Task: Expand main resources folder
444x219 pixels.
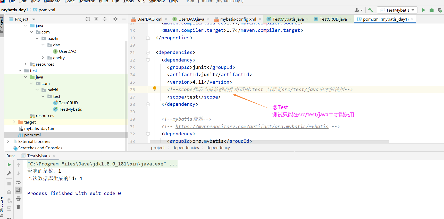Action: click(x=26, y=64)
